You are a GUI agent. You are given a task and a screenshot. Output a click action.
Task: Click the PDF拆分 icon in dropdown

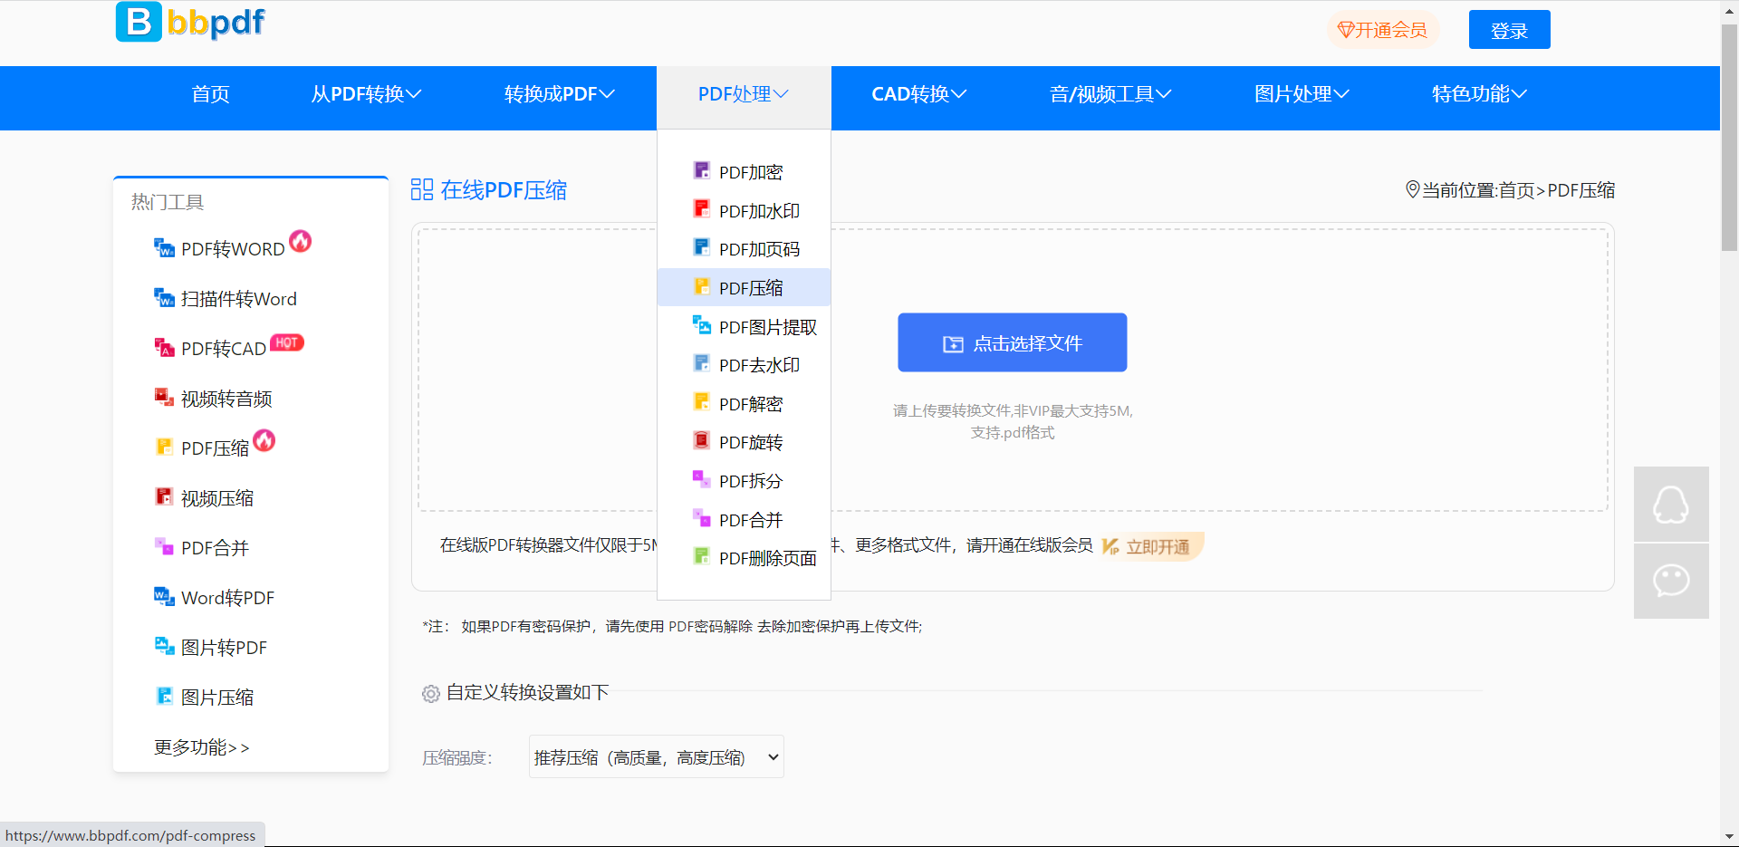(x=702, y=479)
